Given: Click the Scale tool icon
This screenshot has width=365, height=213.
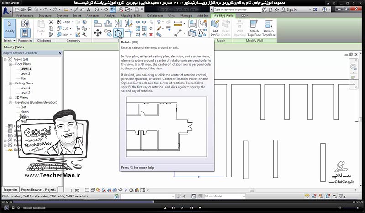Looking at the screenshot, I should coord(144,28).
